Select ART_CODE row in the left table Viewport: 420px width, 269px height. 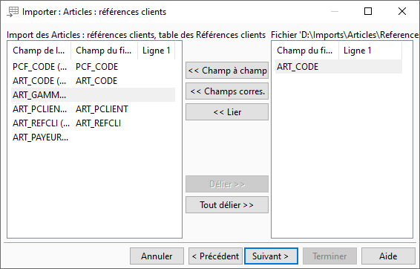pyautogui.click(x=93, y=81)
